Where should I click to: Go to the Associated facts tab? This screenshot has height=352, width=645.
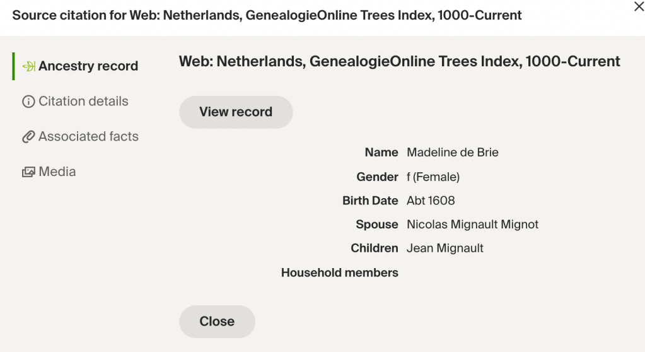(88, 137)
